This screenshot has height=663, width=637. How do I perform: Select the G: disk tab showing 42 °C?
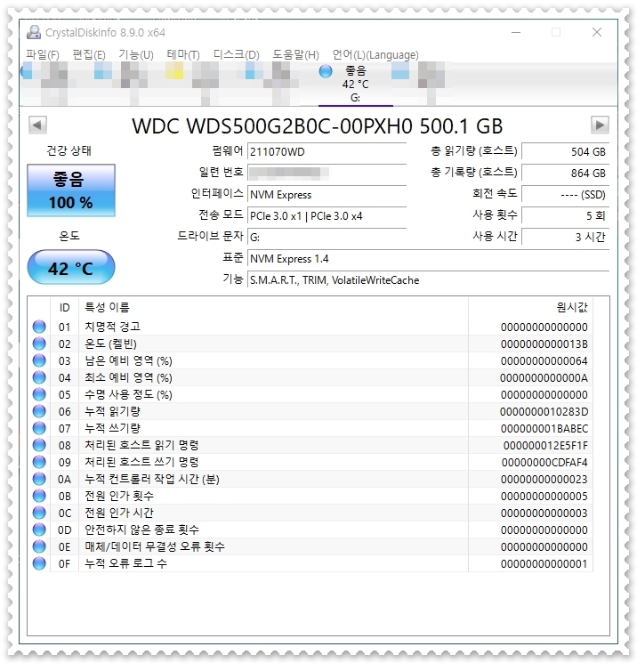[x=356, y=85]
